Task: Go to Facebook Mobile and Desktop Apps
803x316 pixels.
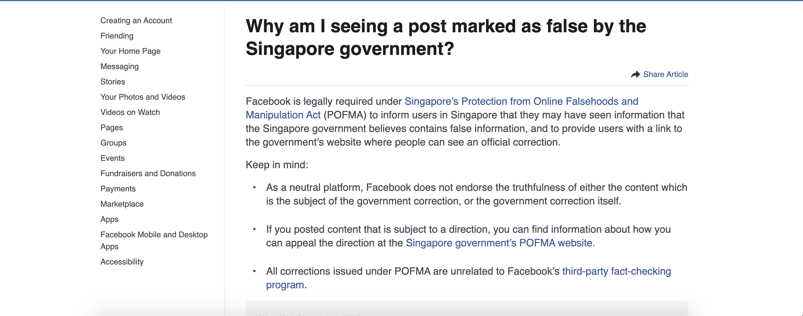Action: [x=154, y=240]
